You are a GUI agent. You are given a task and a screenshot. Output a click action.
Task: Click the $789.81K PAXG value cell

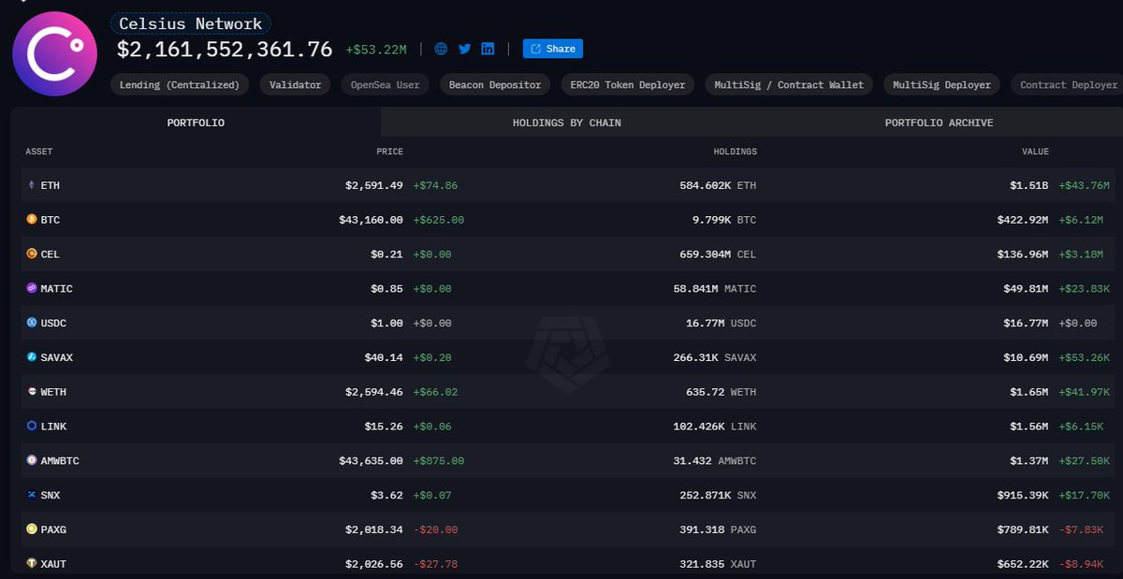[x=1023, y=529]
